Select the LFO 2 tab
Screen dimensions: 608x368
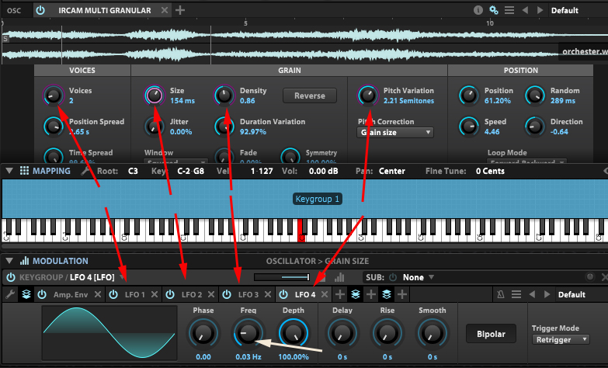pyautogui.click(x=192, y=295)
